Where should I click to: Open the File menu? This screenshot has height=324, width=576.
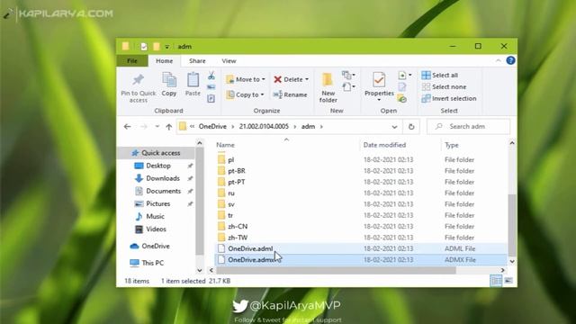[x=132, y=61]
